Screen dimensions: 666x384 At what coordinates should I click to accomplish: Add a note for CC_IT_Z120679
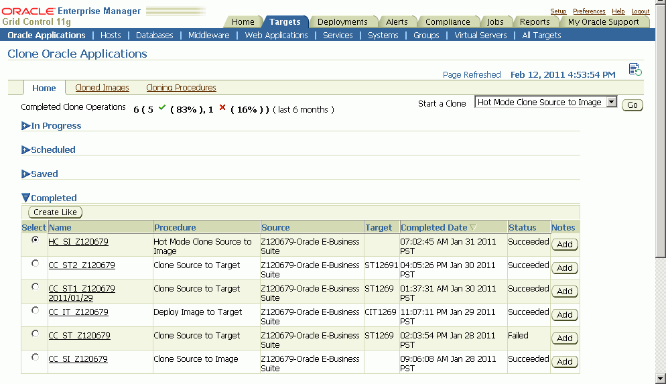point(565,314)
